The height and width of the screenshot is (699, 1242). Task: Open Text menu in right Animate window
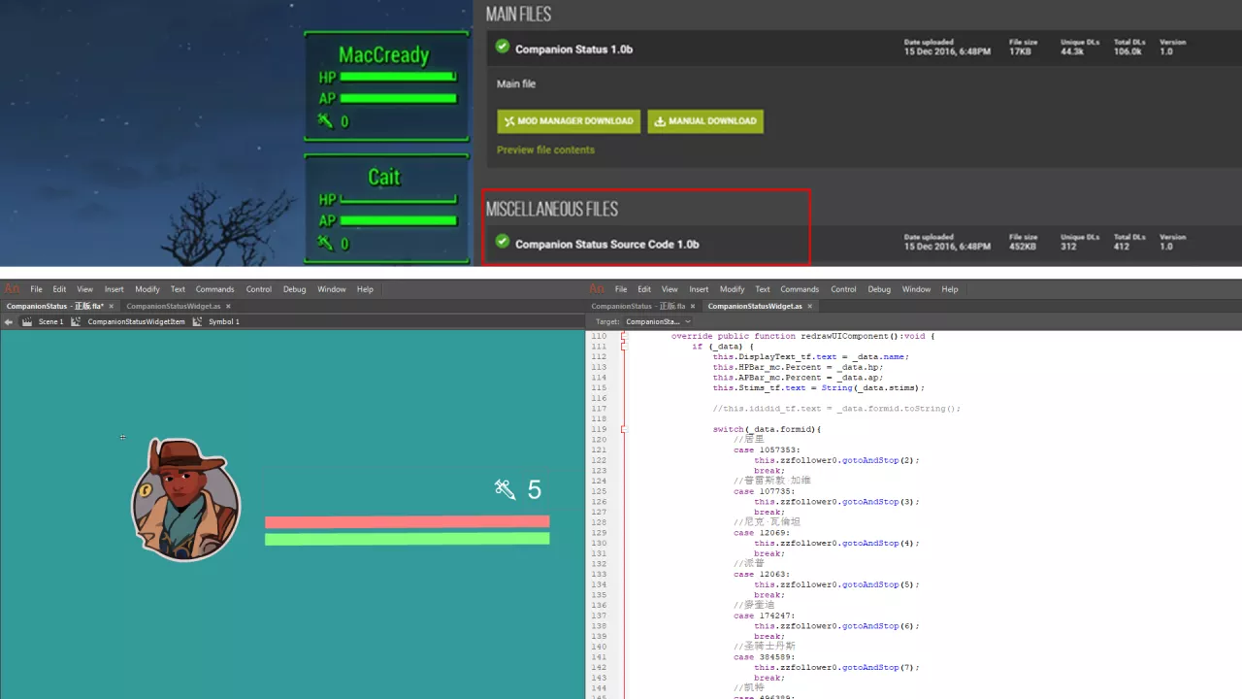tap(763, 289)
